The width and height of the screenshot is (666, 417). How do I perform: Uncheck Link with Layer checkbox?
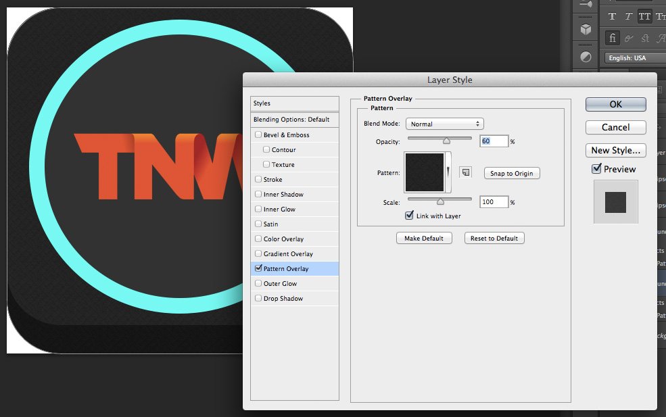(x=409, y=216)
